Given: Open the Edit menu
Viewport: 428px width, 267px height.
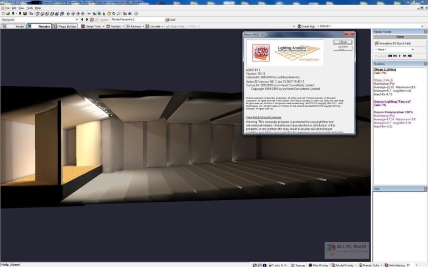Looking at the screenshot, I should click(14, 8).
